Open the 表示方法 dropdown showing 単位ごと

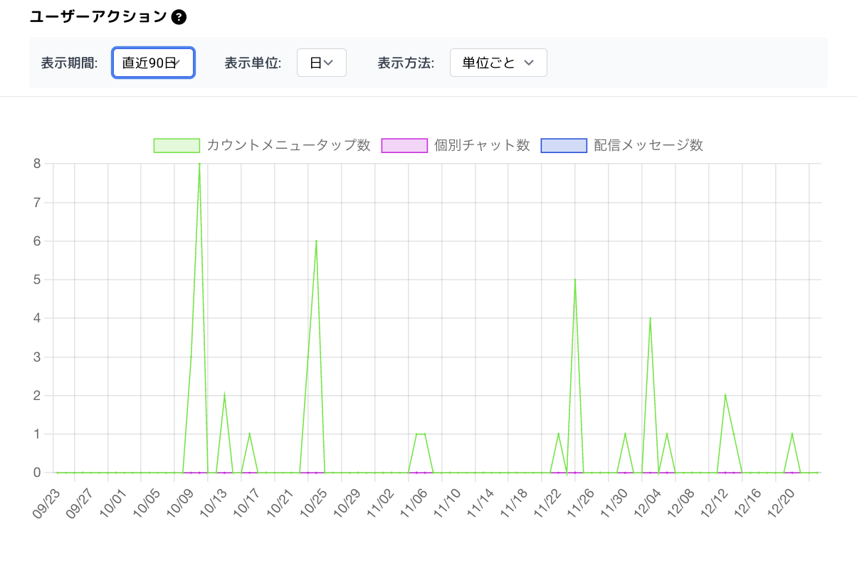pyautogui.click(x=498, y=63)
